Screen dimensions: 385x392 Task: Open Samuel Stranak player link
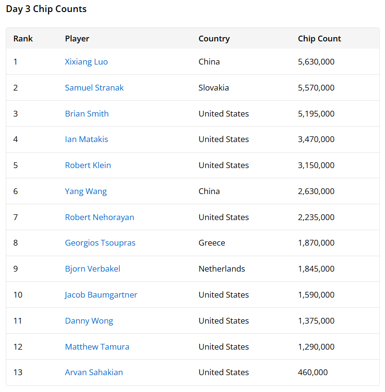(x=94, y=88)
